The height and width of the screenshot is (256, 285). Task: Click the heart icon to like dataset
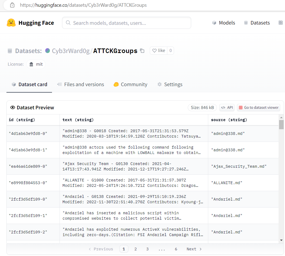154,51
